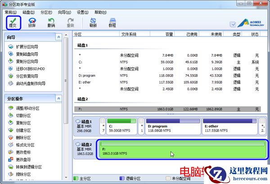Viewport: 270px width, 184px height.
Task: Click the 重做 (Redo) toolbar icon
Action: (70, 22)
